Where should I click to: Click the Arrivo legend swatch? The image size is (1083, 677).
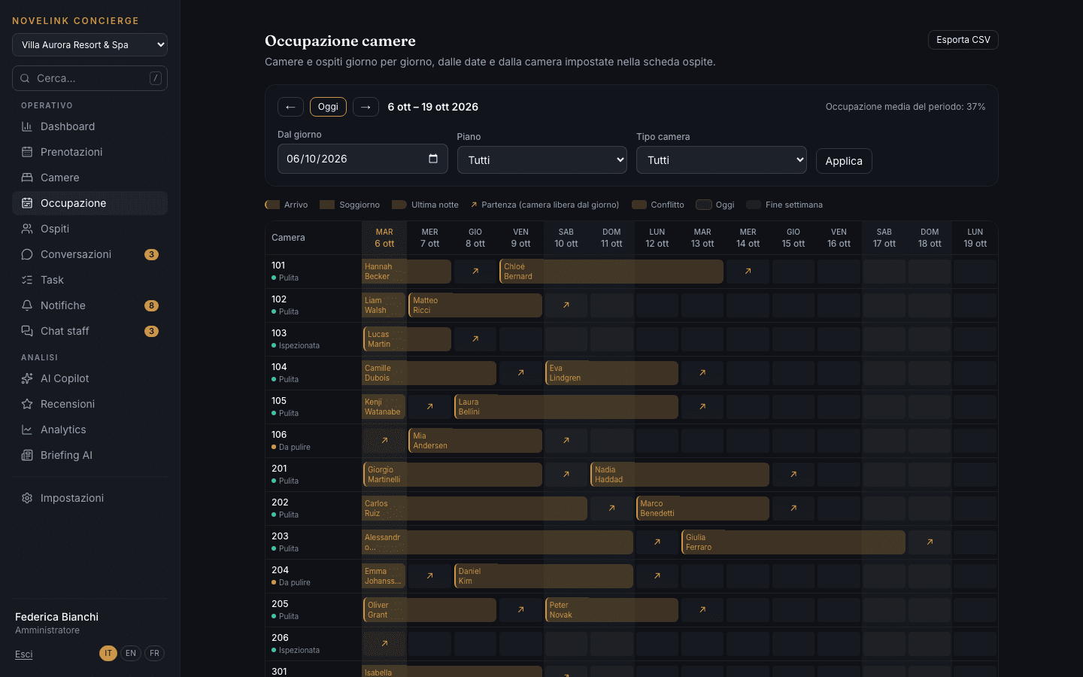(x=272, y=205)
